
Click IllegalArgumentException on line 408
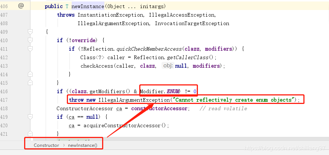click(x=113, y=23)
